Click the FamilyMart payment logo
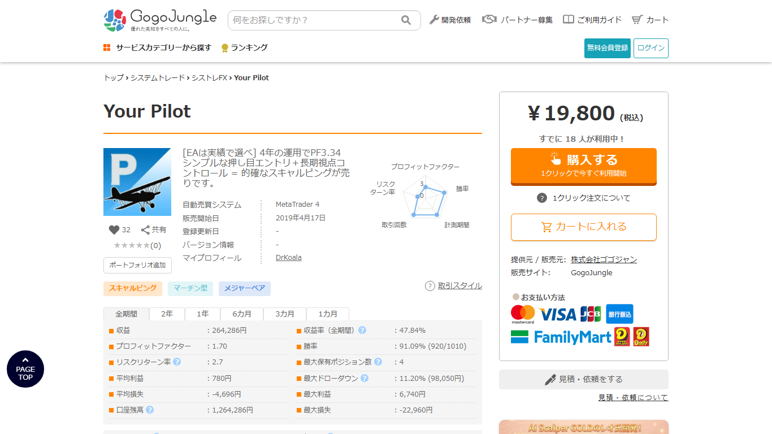The width and height of the screenshot is (772, 434). pyautogui.click(x=561, y=337)
